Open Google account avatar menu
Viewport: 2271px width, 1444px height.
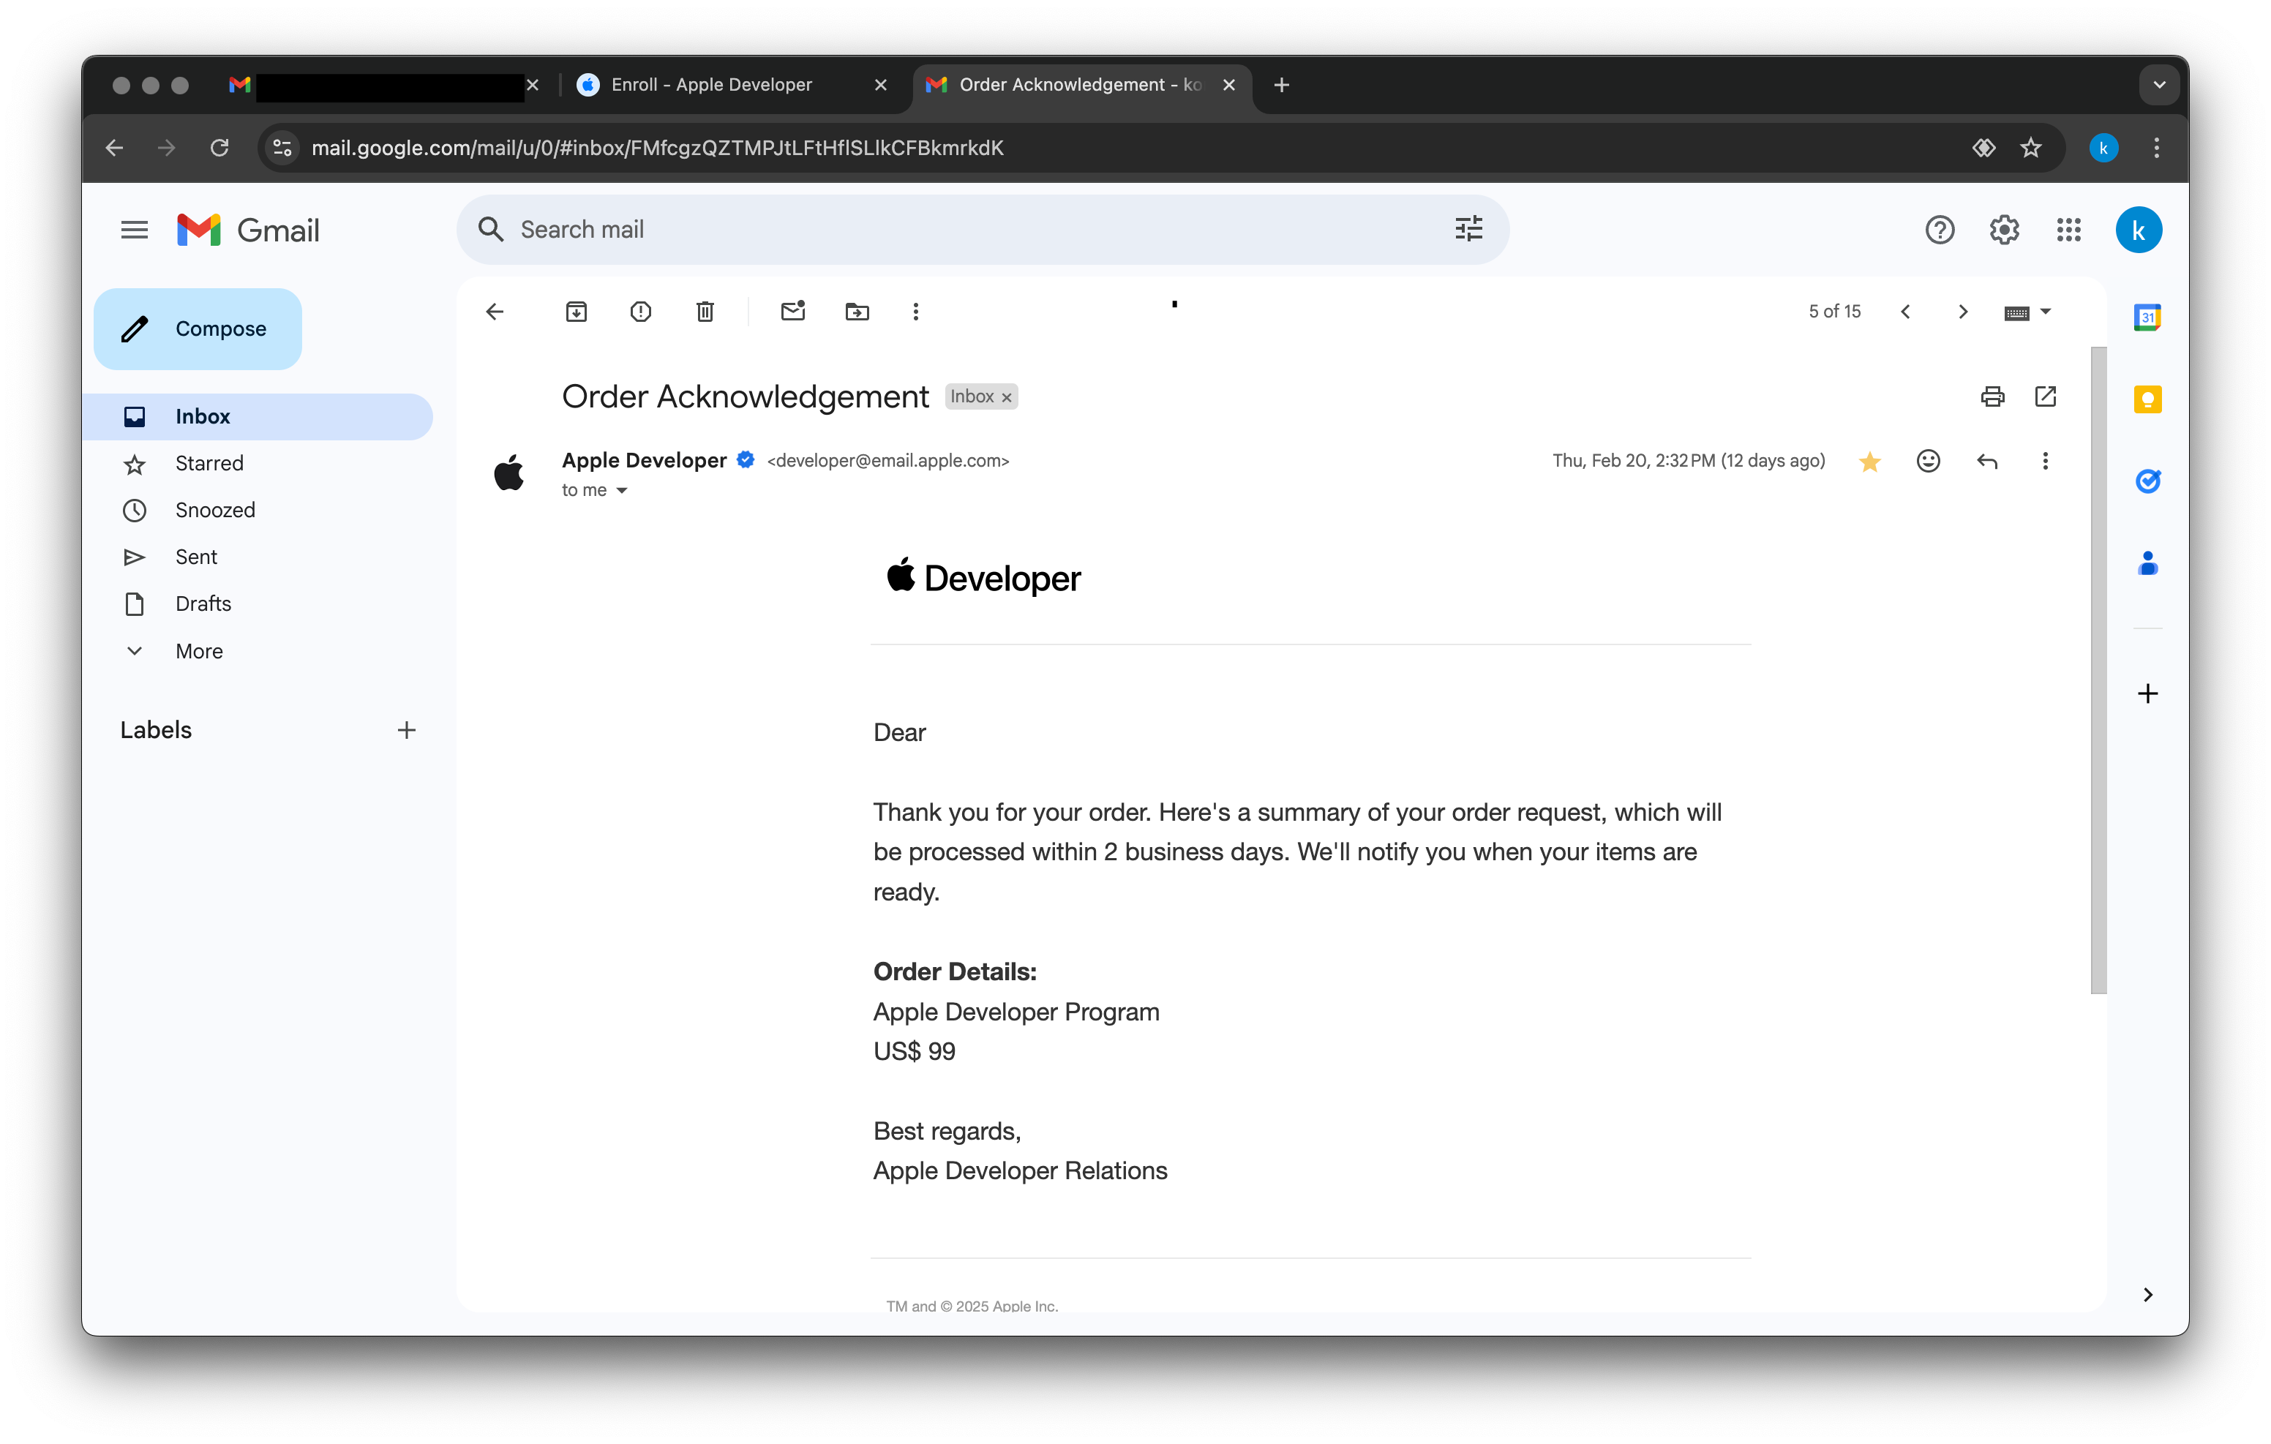pyautogui.click(x=2138, y=229)
